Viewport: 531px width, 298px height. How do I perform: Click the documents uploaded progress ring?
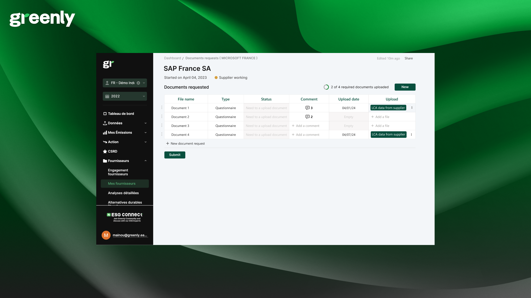click(326, 87)
